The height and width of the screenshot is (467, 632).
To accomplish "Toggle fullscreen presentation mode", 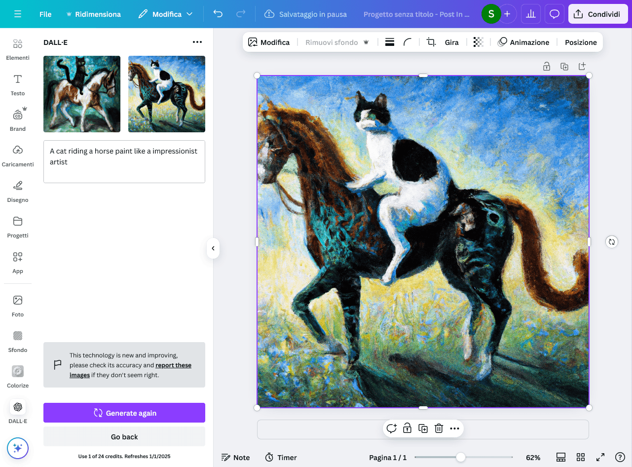I will [600, 458].
